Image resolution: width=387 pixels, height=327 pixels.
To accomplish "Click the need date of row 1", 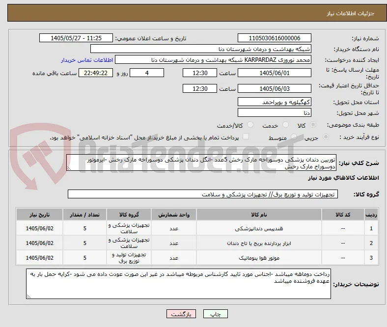I will click(39, 228).
